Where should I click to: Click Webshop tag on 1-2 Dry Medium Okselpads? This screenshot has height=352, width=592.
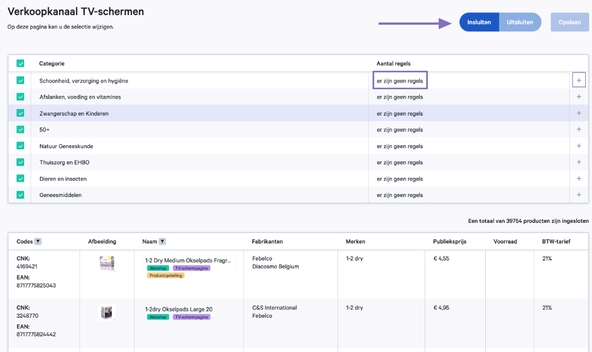(158, 268)
